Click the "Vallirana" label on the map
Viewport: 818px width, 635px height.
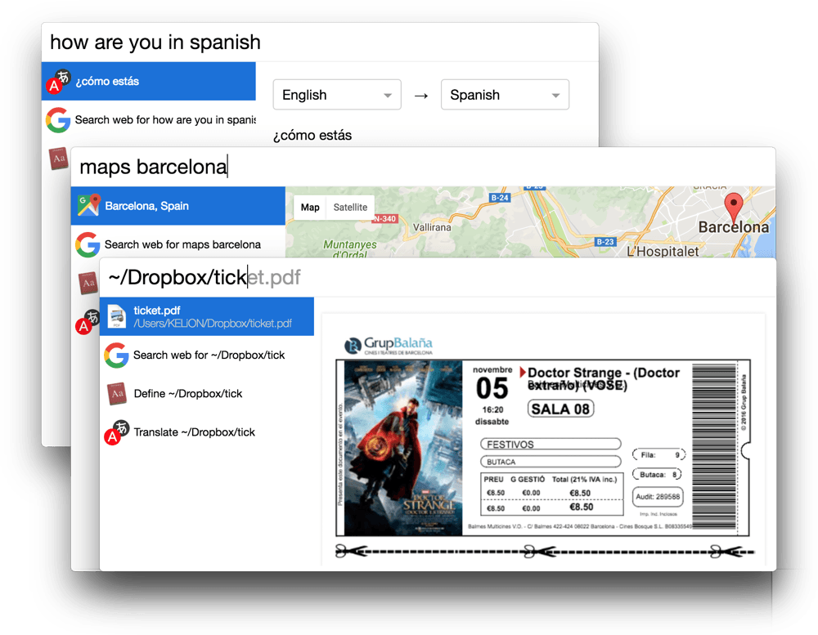tap(432, 227)
